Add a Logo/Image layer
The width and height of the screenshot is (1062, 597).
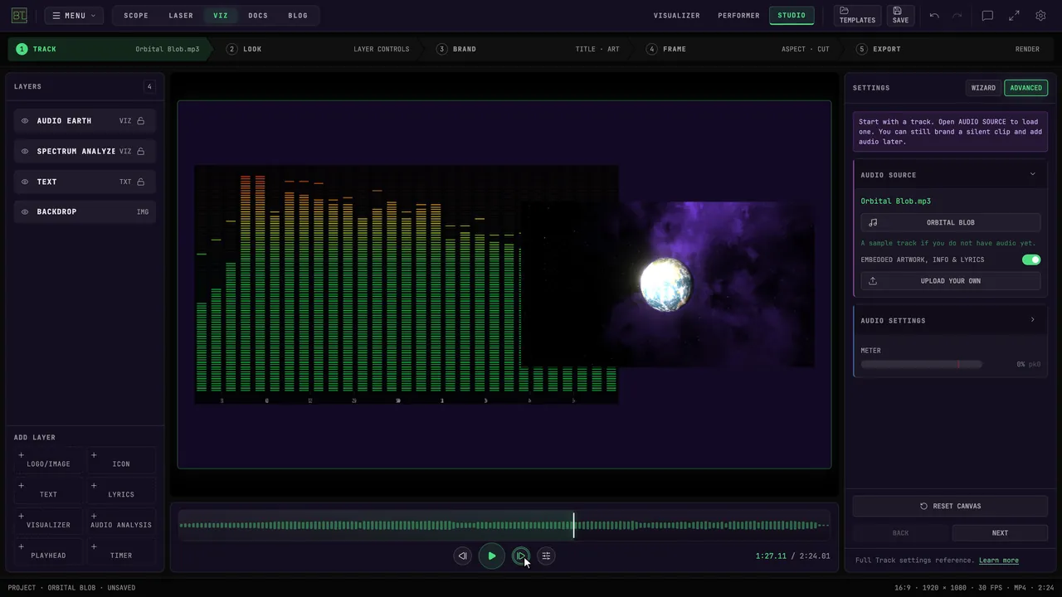[48, 460]
